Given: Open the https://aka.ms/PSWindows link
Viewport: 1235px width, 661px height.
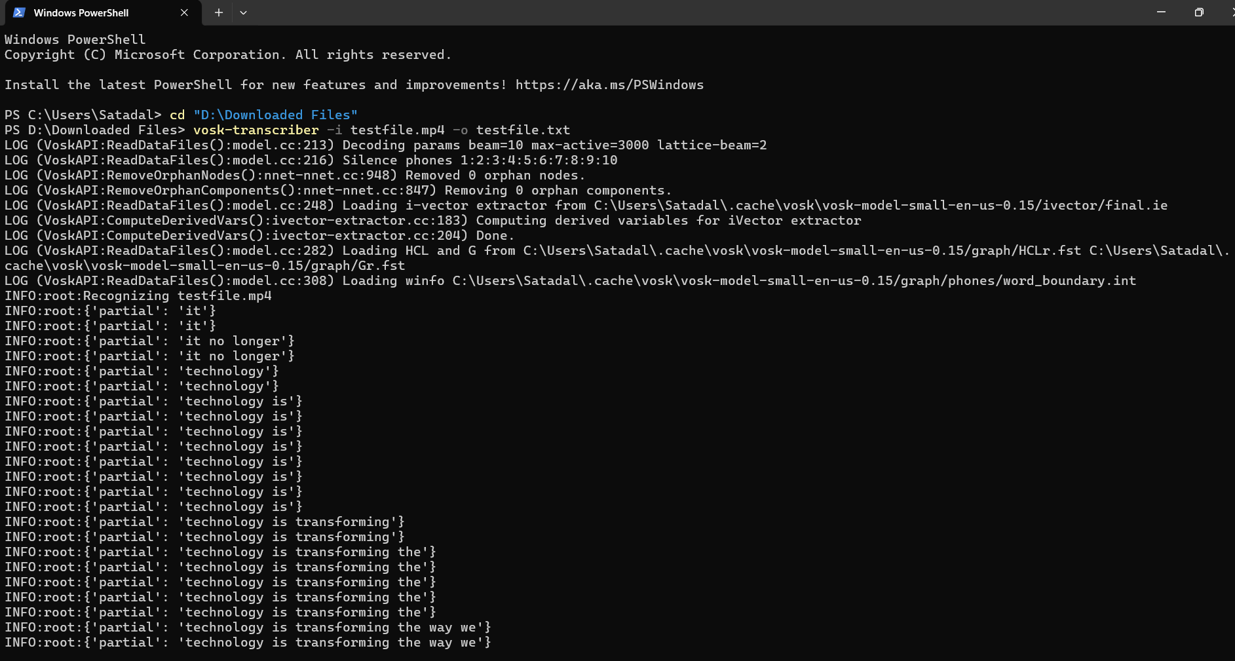Looking at the screenshot, I should coord(609,85).
